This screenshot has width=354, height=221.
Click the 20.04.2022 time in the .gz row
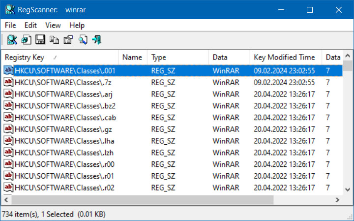tap(284, 129)
